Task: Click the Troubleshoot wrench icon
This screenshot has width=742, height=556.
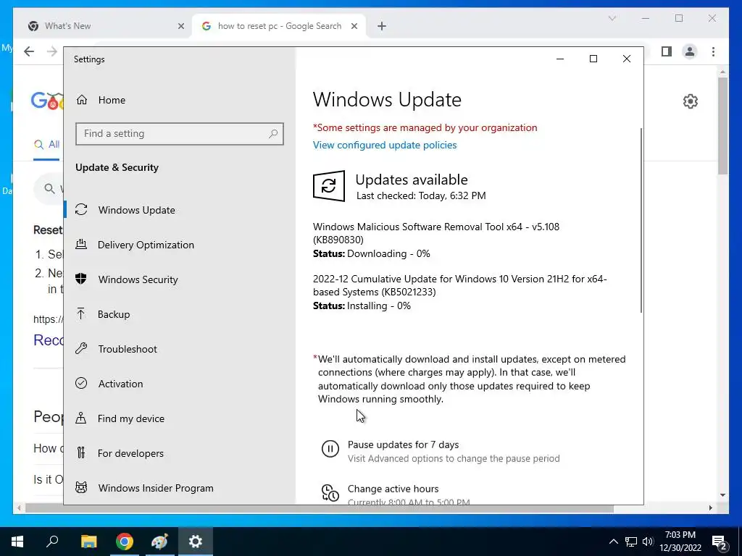Action: (81, 348)
